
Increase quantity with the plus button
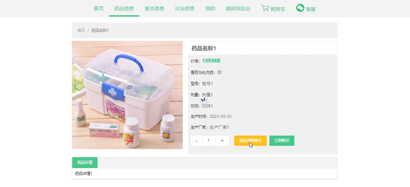(x=222, y=141)
